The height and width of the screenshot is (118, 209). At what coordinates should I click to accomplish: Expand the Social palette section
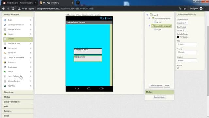[18, 116]
